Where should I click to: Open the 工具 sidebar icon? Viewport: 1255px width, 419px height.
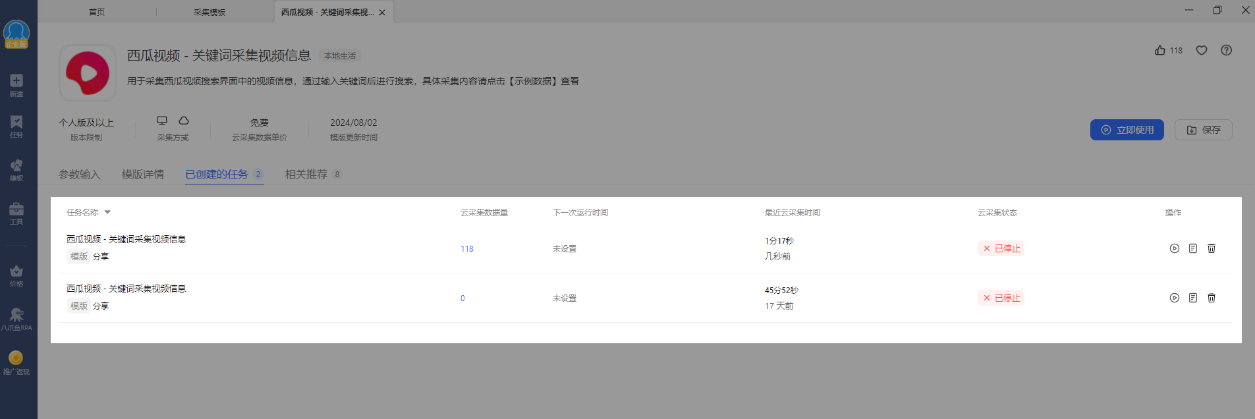click(16, 213)
